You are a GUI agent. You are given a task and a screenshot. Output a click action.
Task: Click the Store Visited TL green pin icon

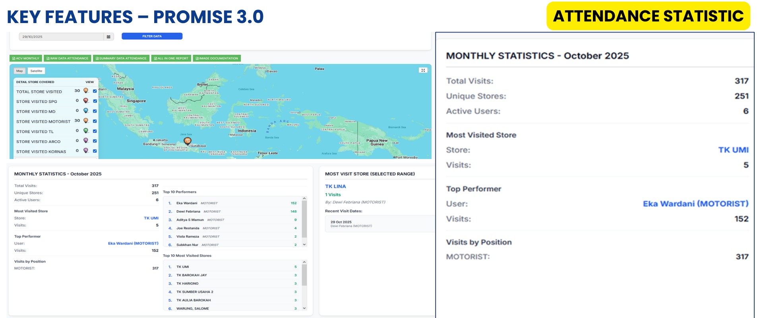[86, 131]
